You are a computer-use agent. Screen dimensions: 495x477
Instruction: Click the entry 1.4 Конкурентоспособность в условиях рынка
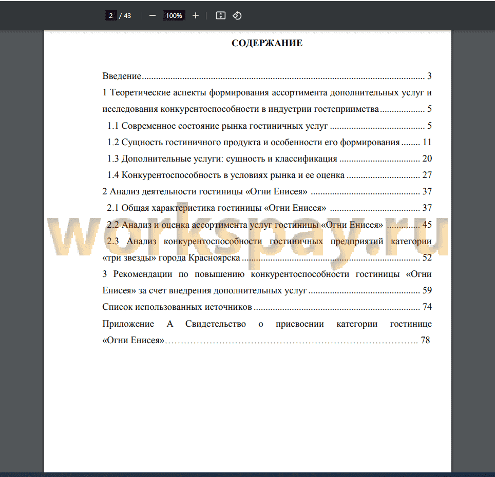pos(269,175)
